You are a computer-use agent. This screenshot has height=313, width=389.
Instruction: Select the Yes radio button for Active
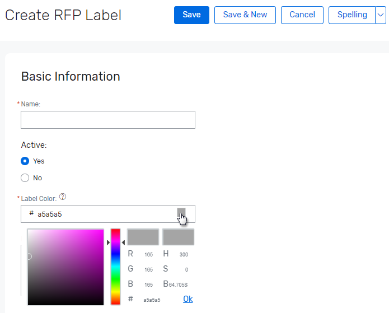click(x=25, y=161)
